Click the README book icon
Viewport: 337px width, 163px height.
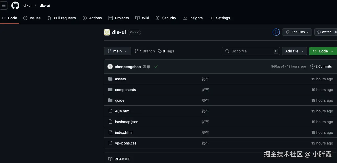point(110,159)
